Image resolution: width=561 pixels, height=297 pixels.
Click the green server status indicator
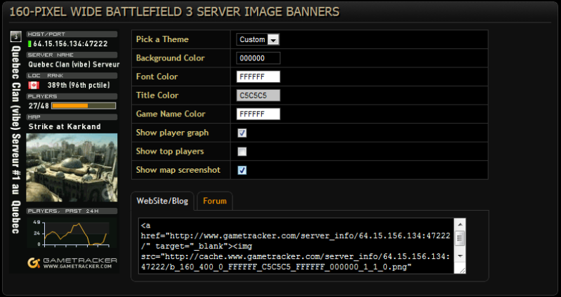click(29, 44)
